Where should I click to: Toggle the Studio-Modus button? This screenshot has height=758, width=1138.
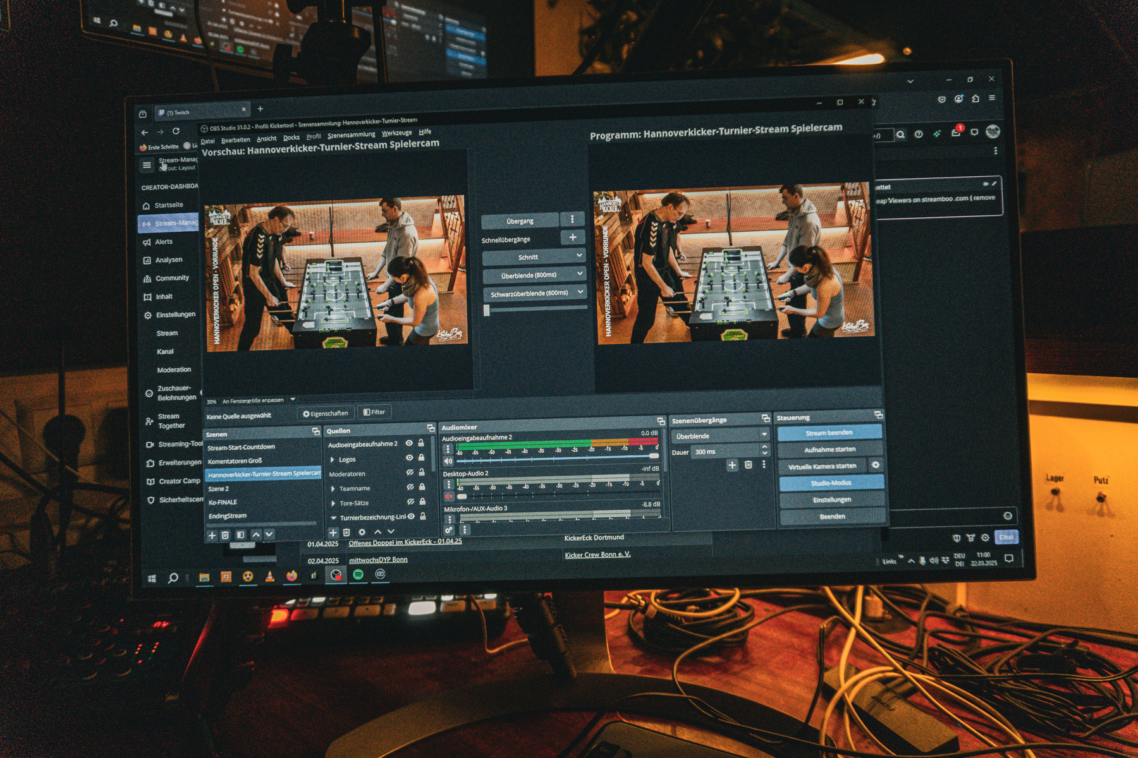(x=831, y=483)
